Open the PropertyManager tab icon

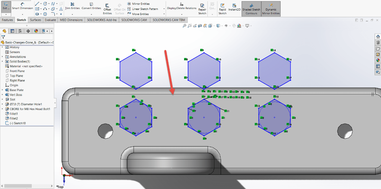click(12, 31)
